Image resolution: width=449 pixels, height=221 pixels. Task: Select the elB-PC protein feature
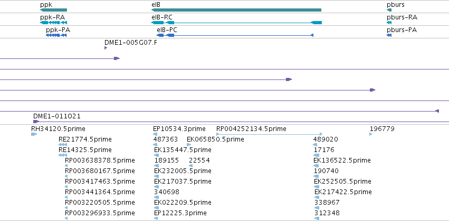[235, 35]
